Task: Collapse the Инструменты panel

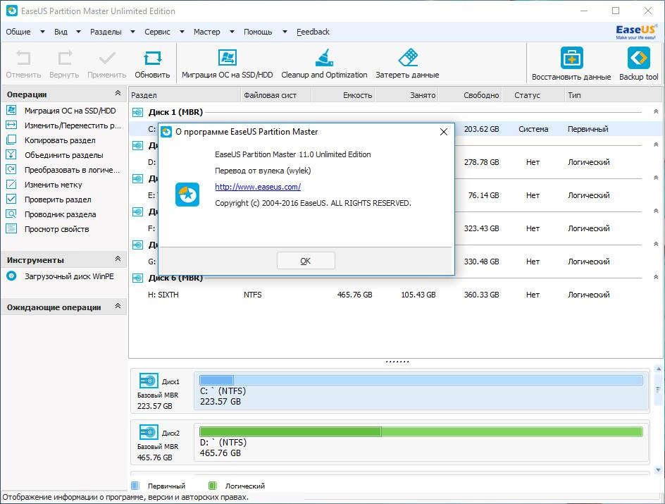Action: (x=118, y=259)
